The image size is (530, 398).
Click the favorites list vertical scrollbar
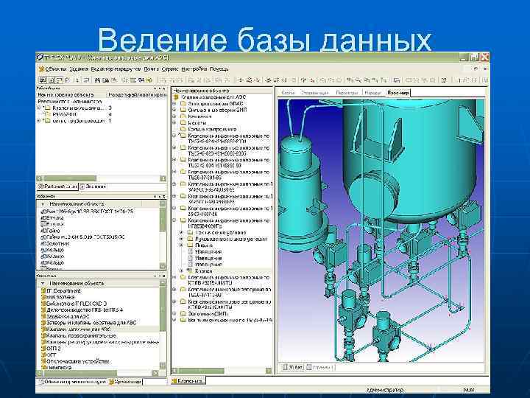tap(163, 234)
